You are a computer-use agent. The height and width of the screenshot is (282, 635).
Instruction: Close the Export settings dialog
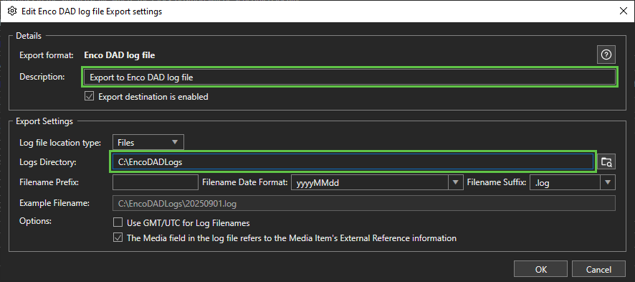point(624,11)
